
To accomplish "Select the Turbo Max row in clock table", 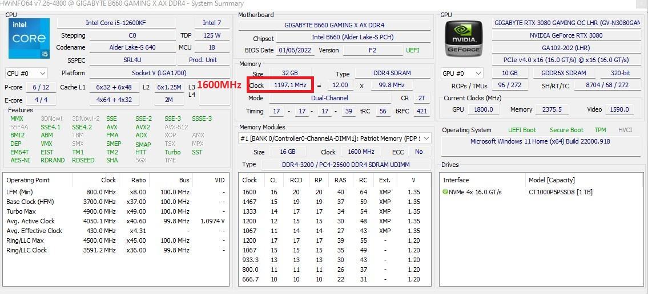I will coord(116,211).
